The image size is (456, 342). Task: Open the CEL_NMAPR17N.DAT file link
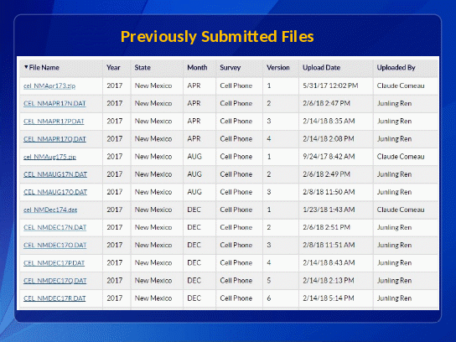pyautogui.click(x=54, y=104)
